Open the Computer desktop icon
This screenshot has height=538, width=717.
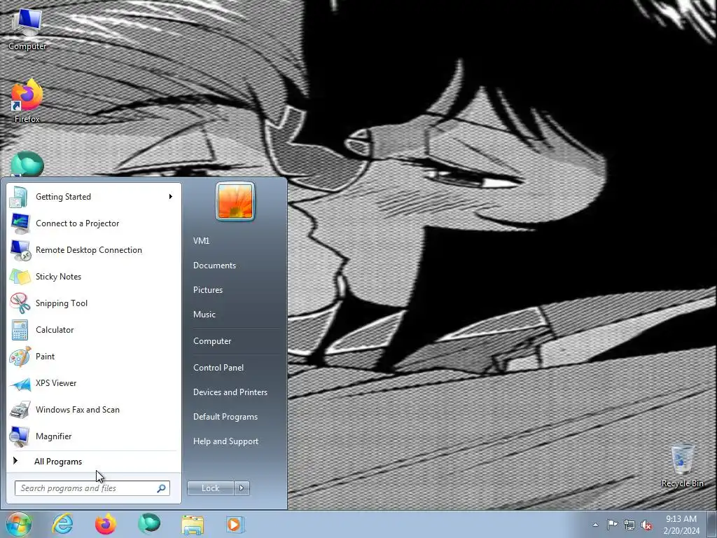pyautogui.click(x=27, y=28)
